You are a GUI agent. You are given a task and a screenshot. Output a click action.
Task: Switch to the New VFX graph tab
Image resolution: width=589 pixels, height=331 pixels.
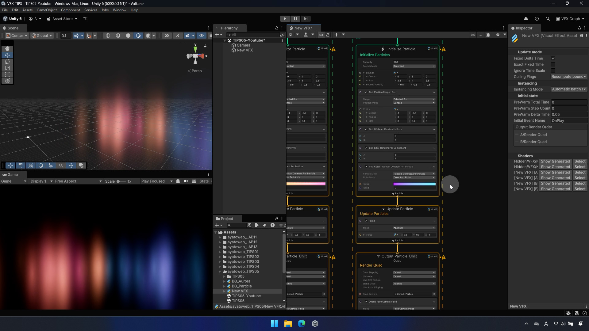(x=303, y=28)
